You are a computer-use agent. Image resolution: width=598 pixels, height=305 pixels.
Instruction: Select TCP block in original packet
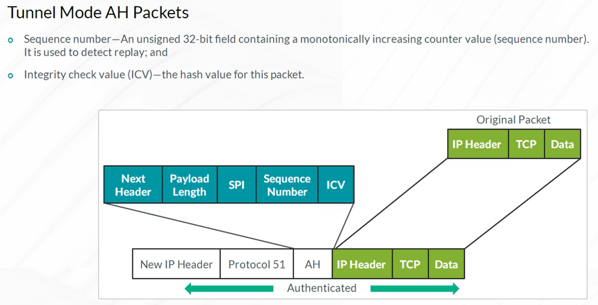(x=526, y=144)
